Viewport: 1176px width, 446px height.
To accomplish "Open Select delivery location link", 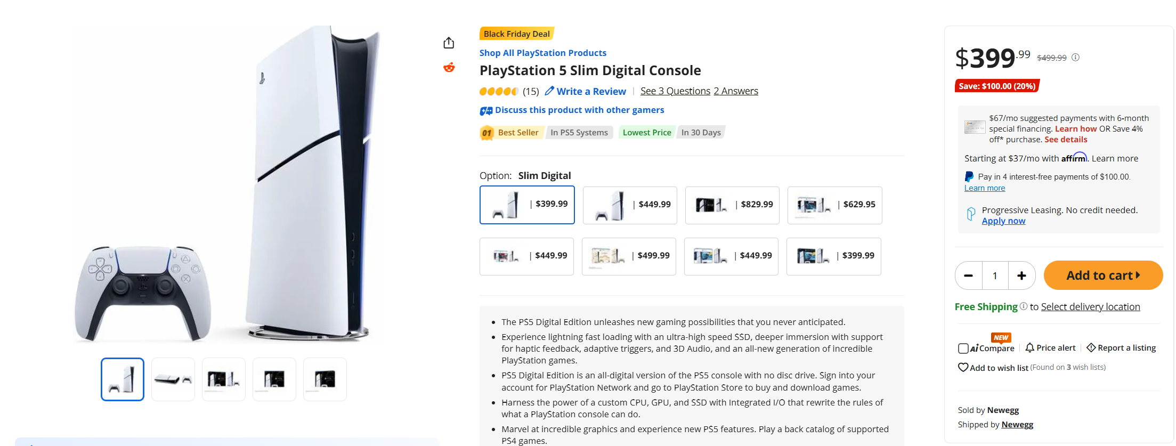I will (x=1090, y=307).
